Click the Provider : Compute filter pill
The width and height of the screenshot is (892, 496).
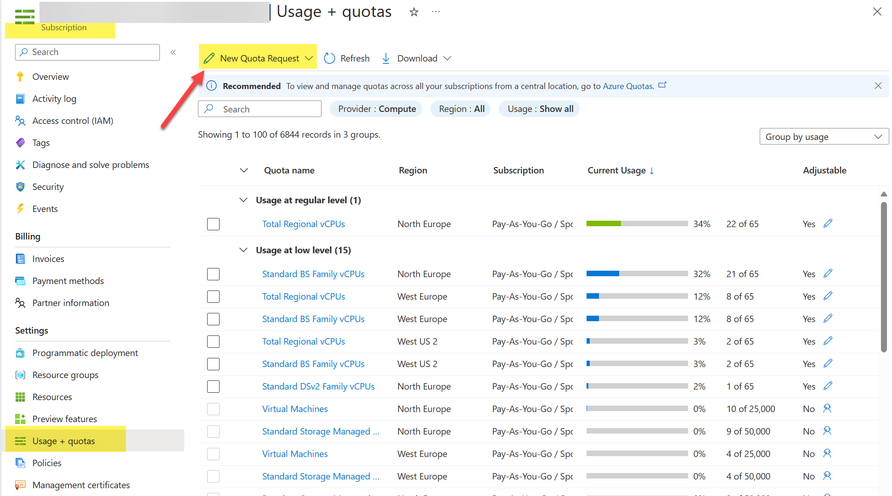[376, 109]
